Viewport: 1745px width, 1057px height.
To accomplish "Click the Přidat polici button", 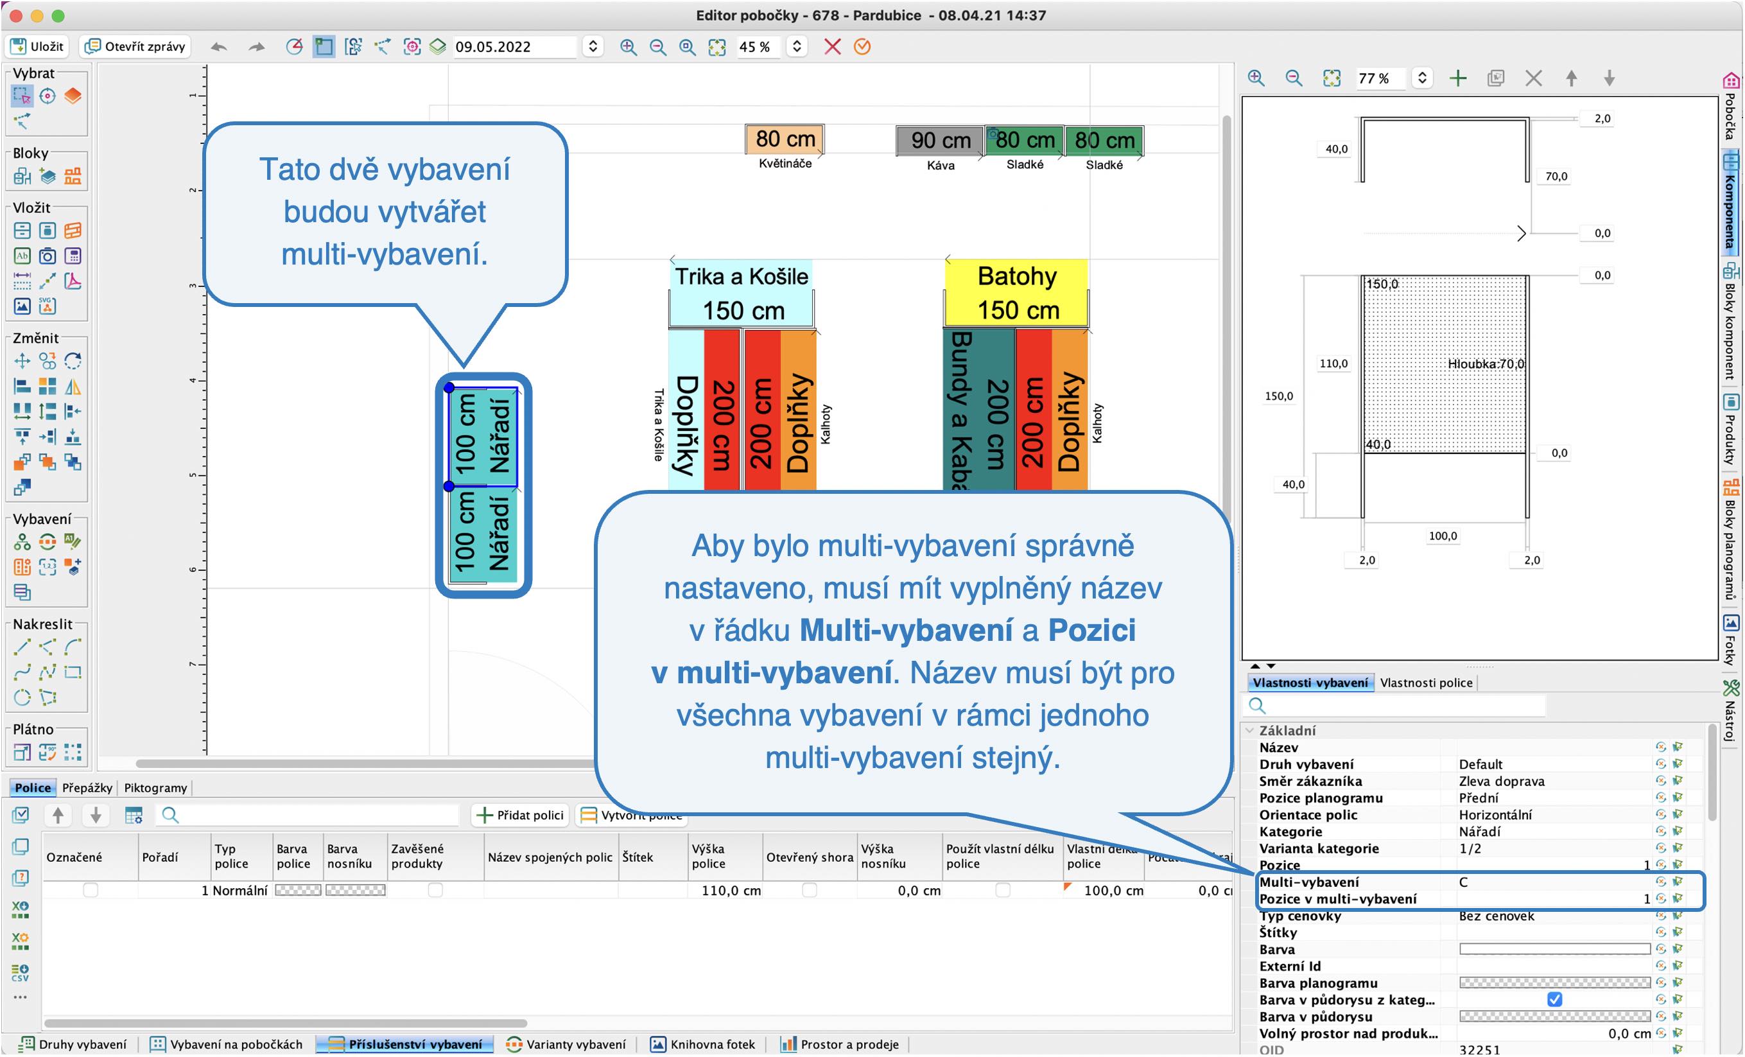I will click(521, 816).
